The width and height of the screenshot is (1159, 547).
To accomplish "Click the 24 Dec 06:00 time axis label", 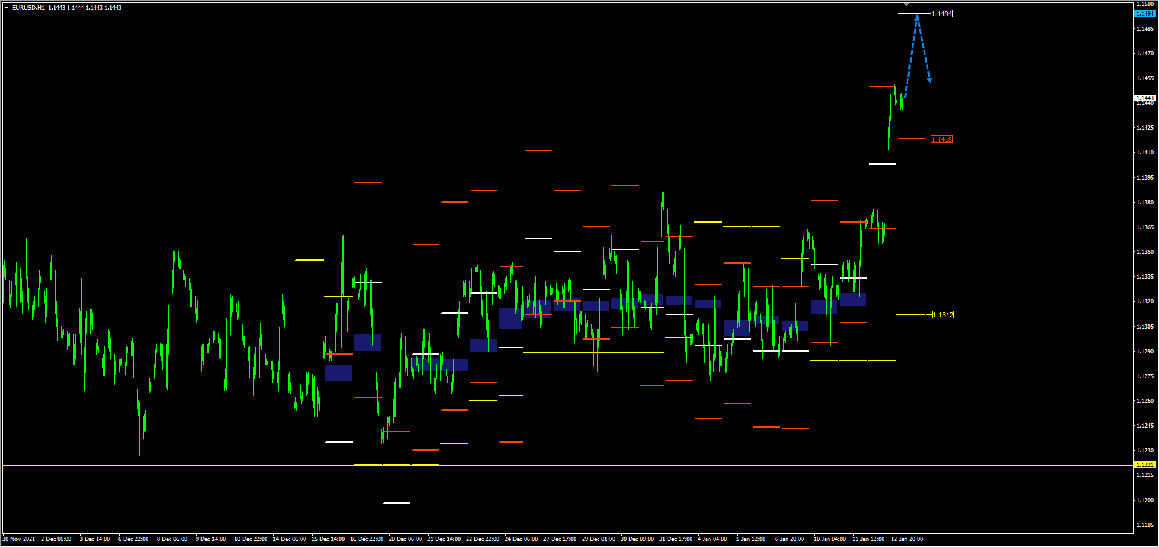I will coord(521,539).
